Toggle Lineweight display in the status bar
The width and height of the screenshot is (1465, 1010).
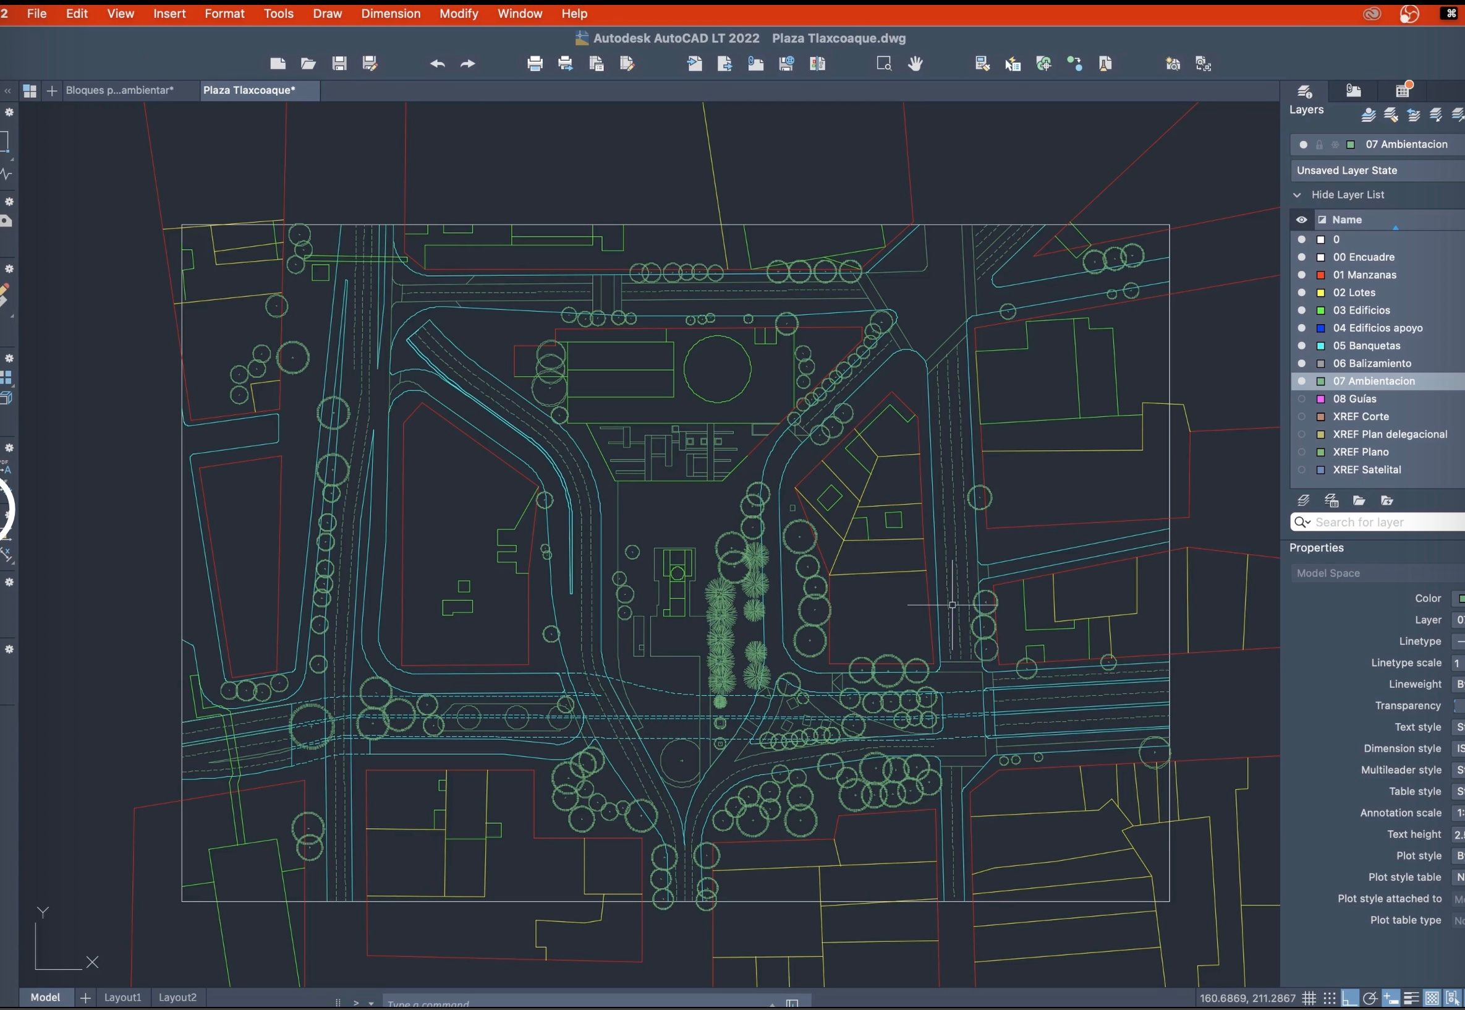click(1411, 998)
